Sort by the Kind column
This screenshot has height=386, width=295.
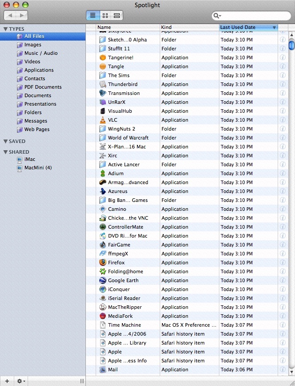(189, 27)
